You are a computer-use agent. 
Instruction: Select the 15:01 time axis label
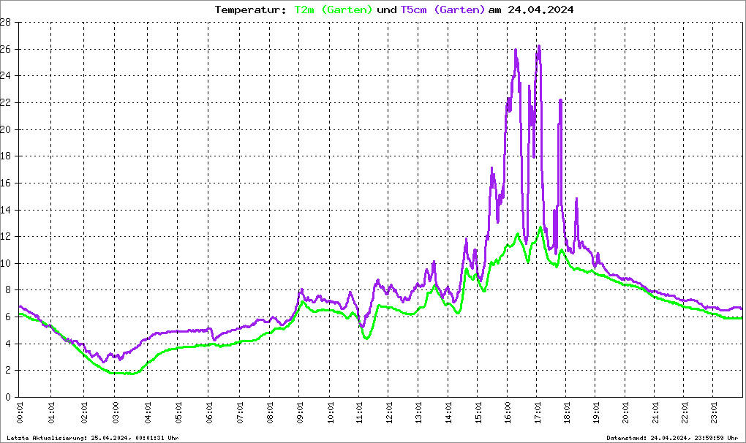(478, 414)
